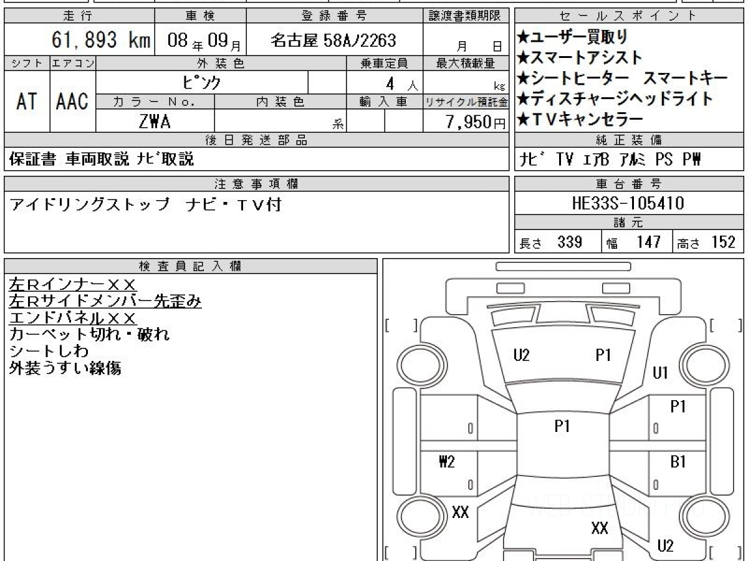Click the 車検 column header
Screen dimensions: 748x561
point(199,16)
